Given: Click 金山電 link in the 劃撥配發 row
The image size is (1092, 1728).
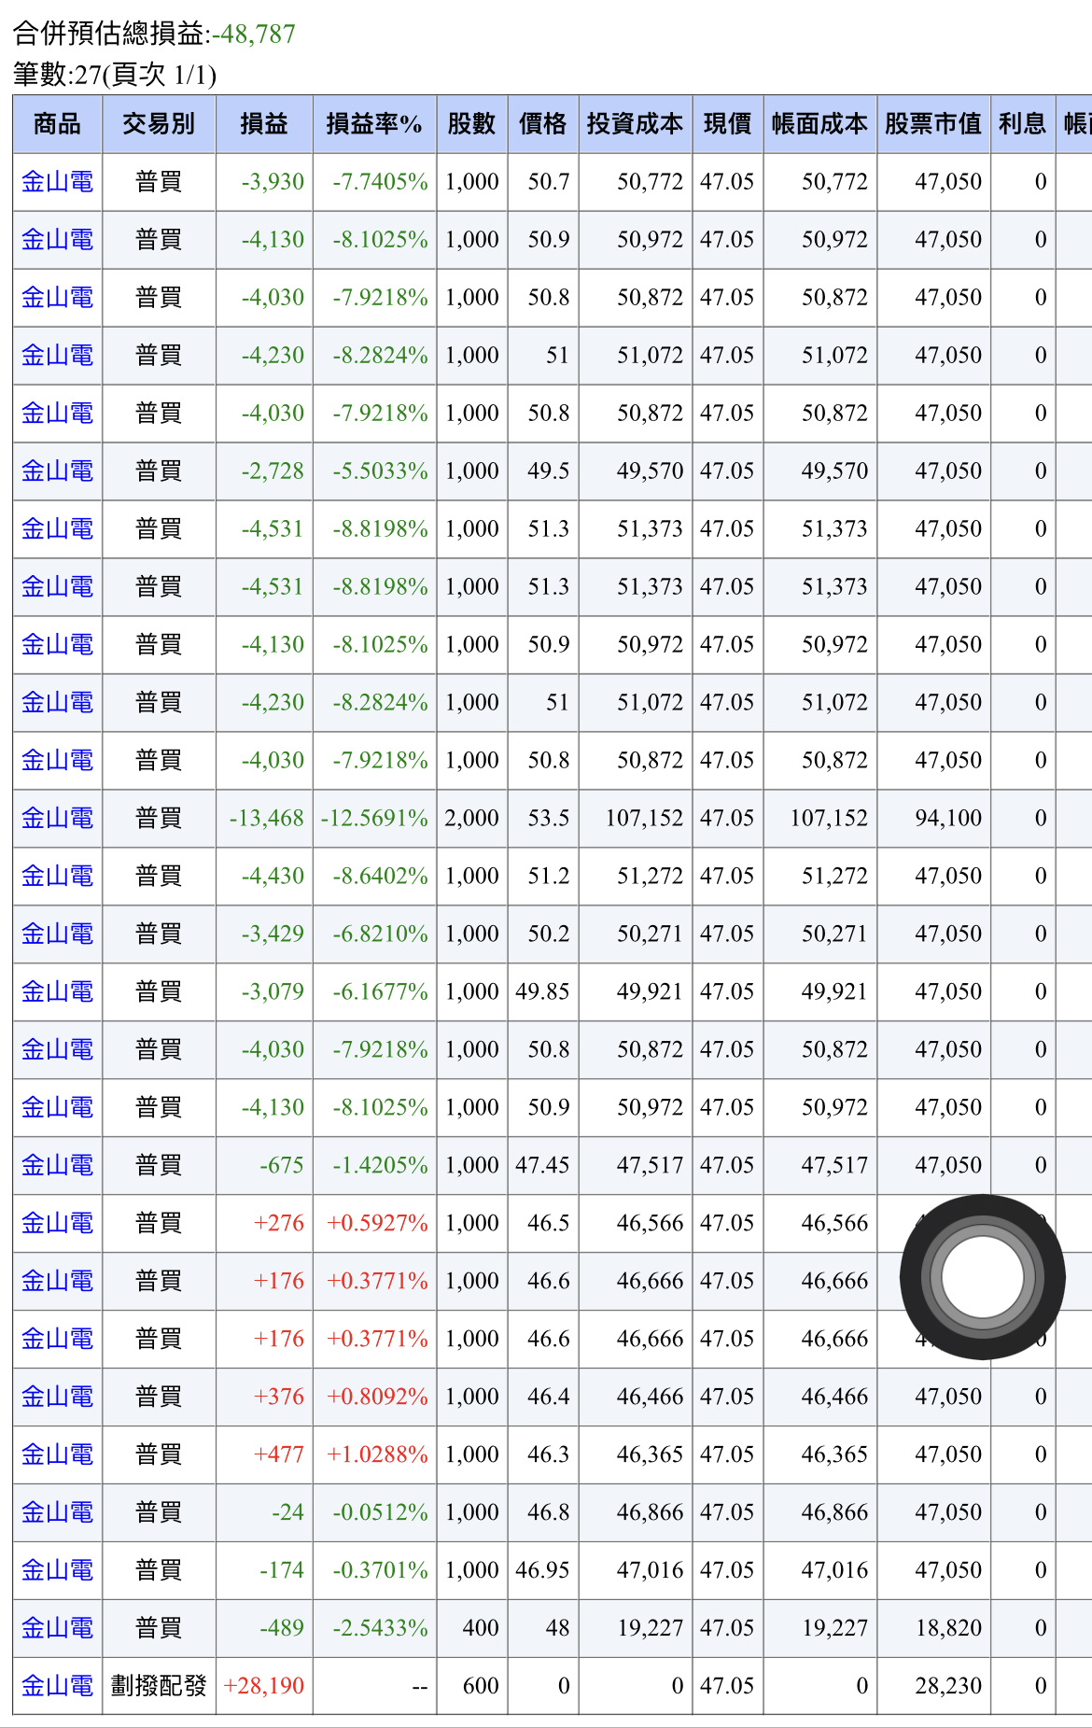Looking at the screenshot, I should click(57, 1686).
